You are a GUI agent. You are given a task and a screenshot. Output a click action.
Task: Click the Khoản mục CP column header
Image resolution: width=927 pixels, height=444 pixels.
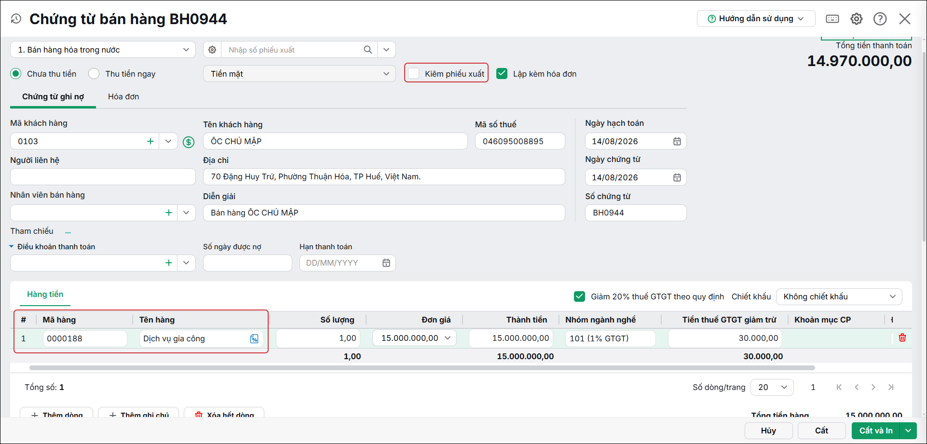click(x=823, y=320)
